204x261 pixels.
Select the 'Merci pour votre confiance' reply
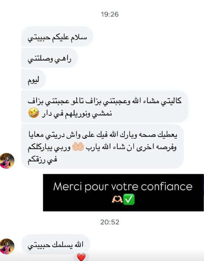coord(124,192)
